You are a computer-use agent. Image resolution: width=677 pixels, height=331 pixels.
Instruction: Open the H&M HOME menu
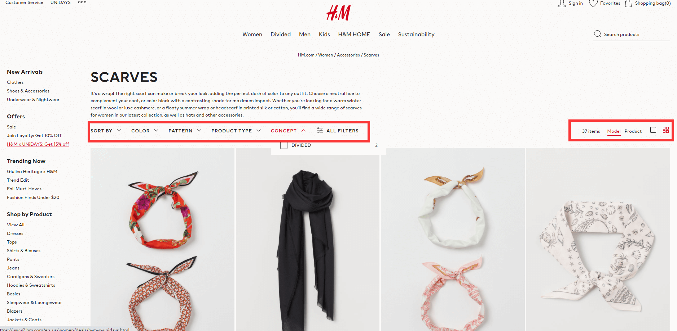(x=354, y=35)
